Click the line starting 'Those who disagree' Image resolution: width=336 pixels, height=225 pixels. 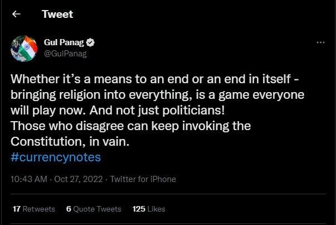(x=131, y=126)
